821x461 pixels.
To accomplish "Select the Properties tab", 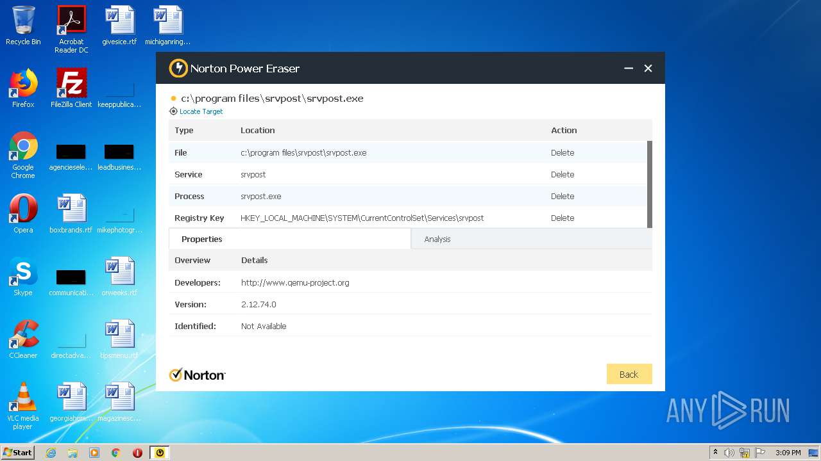I will point(290,239).
